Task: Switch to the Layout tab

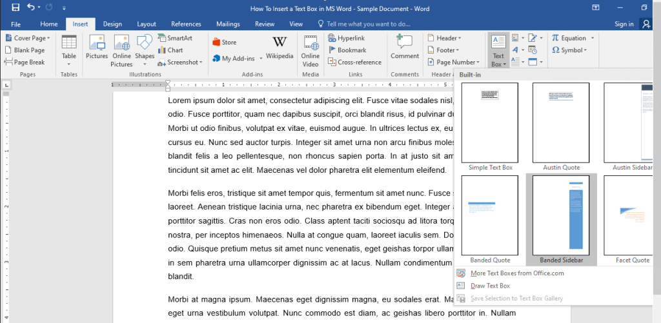Action: [147, 24]
